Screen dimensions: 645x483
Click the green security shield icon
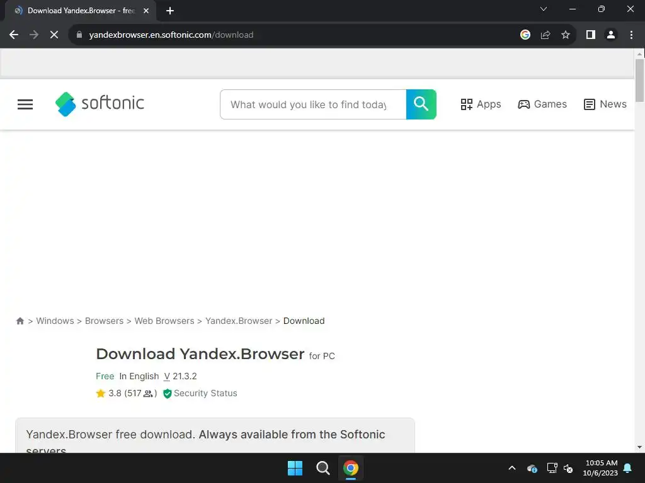click(x=167, y=394)
